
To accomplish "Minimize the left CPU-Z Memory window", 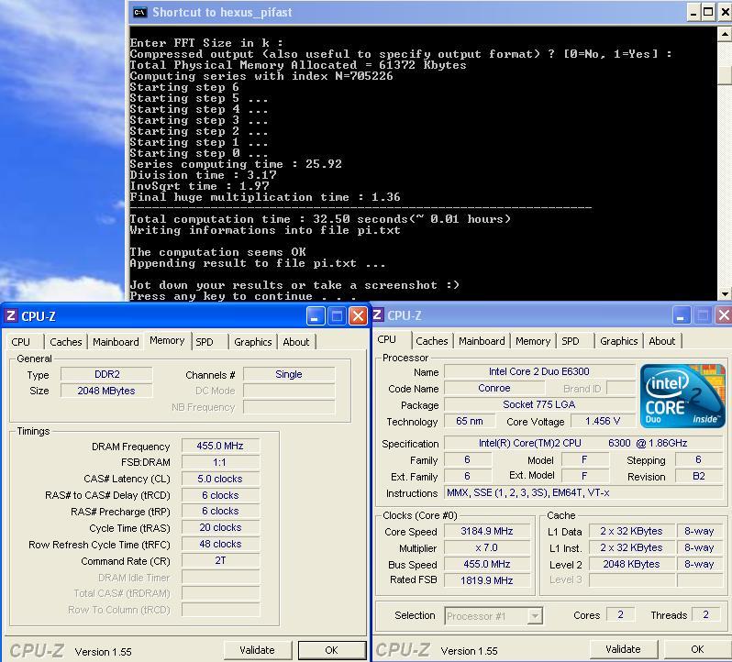I will pos(316,316).
